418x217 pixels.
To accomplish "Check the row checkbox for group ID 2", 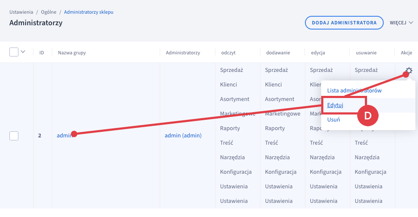I will click(14, 136).
